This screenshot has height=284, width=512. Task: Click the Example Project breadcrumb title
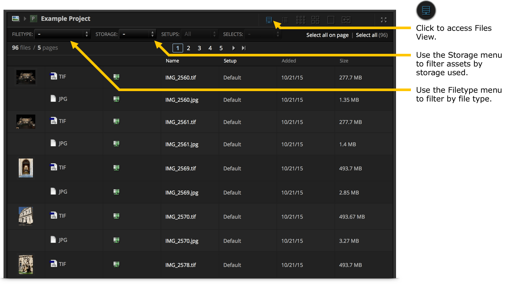coord(65,18)
